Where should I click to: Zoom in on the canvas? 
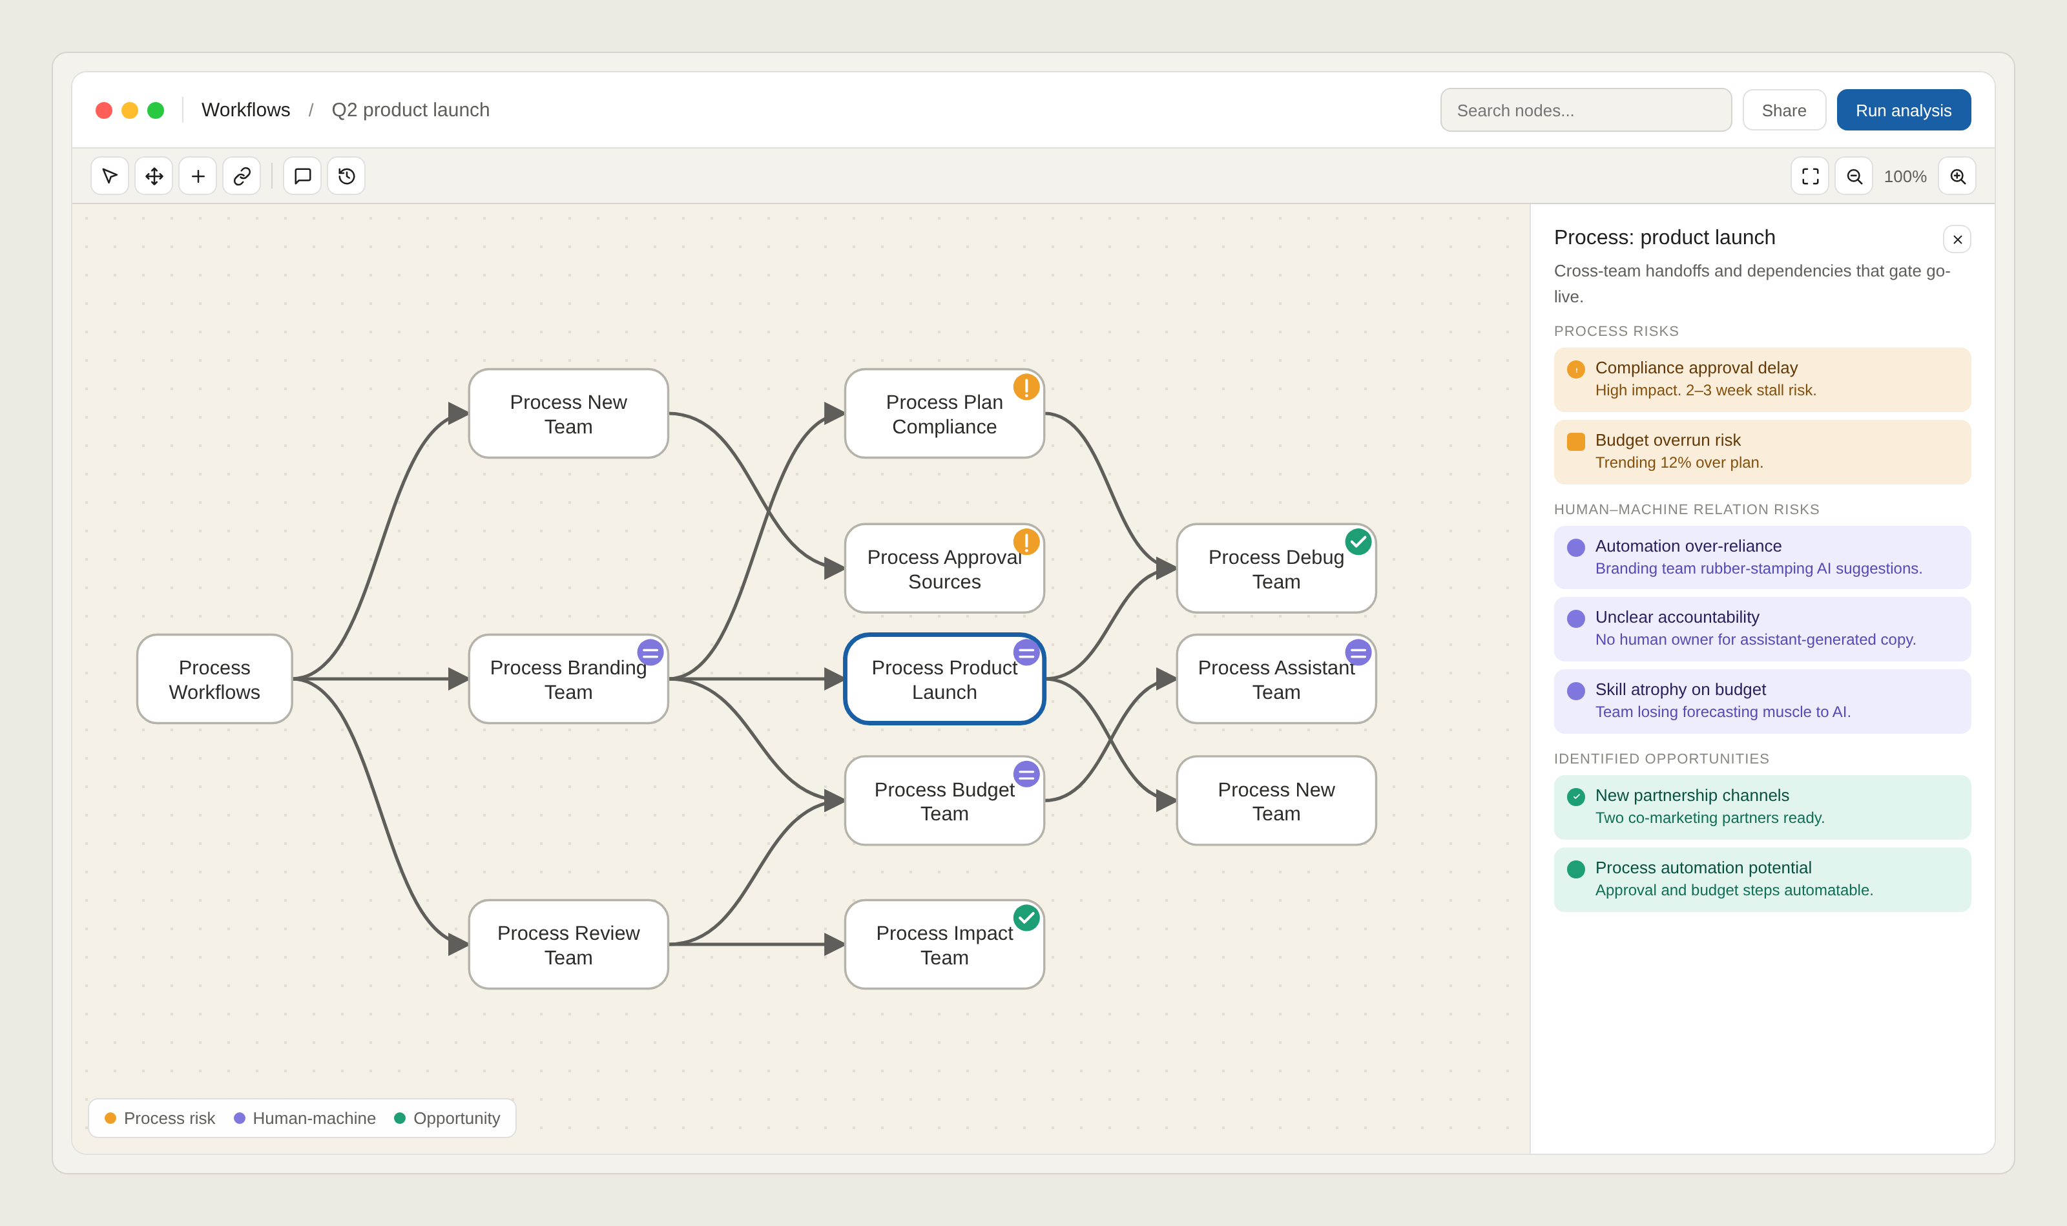coord(1957,176)
